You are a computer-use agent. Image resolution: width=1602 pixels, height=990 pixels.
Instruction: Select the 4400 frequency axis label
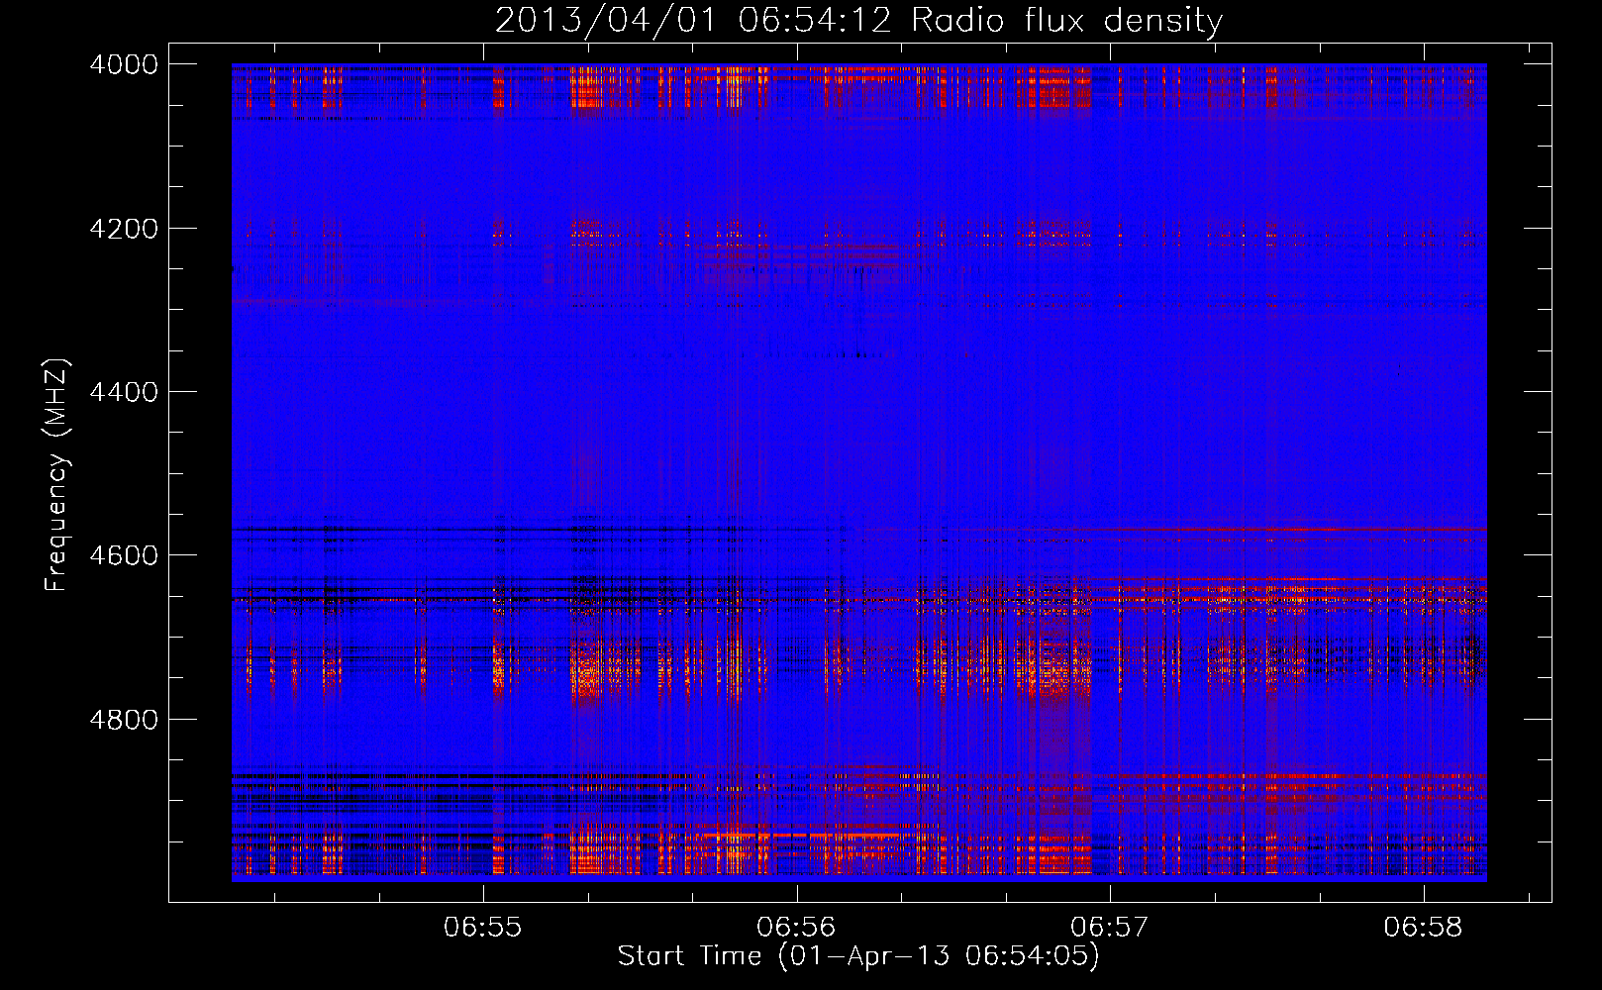(x=124, y=392)
